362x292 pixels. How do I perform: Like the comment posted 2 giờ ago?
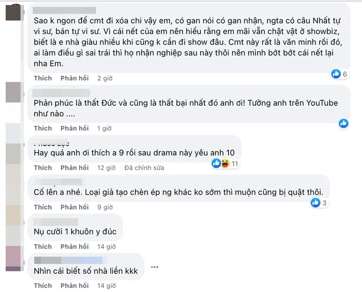point(43,78)
